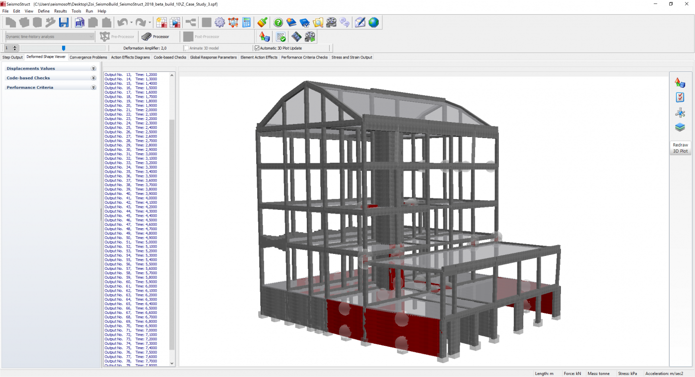Open help via the green question mark icon
Image resolution: width=695 pixels, height=377 pixels.
tap(278, 22)
